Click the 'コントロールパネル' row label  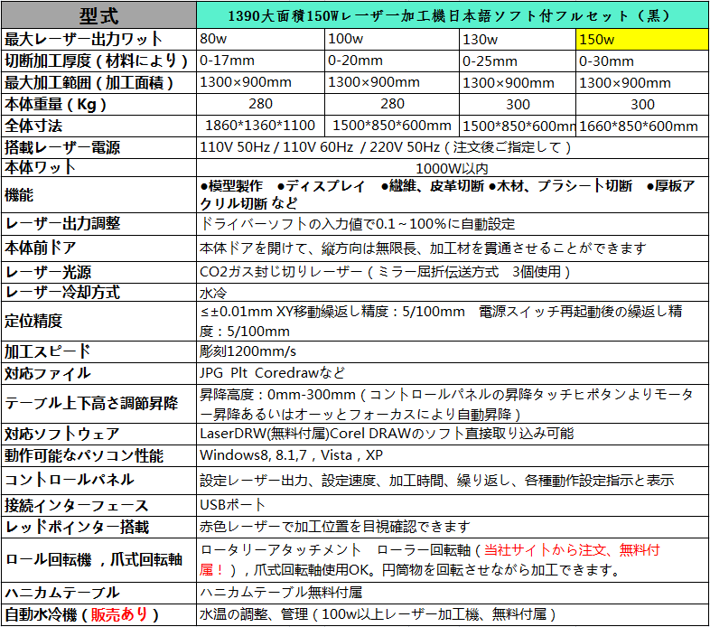pos(98,481)
